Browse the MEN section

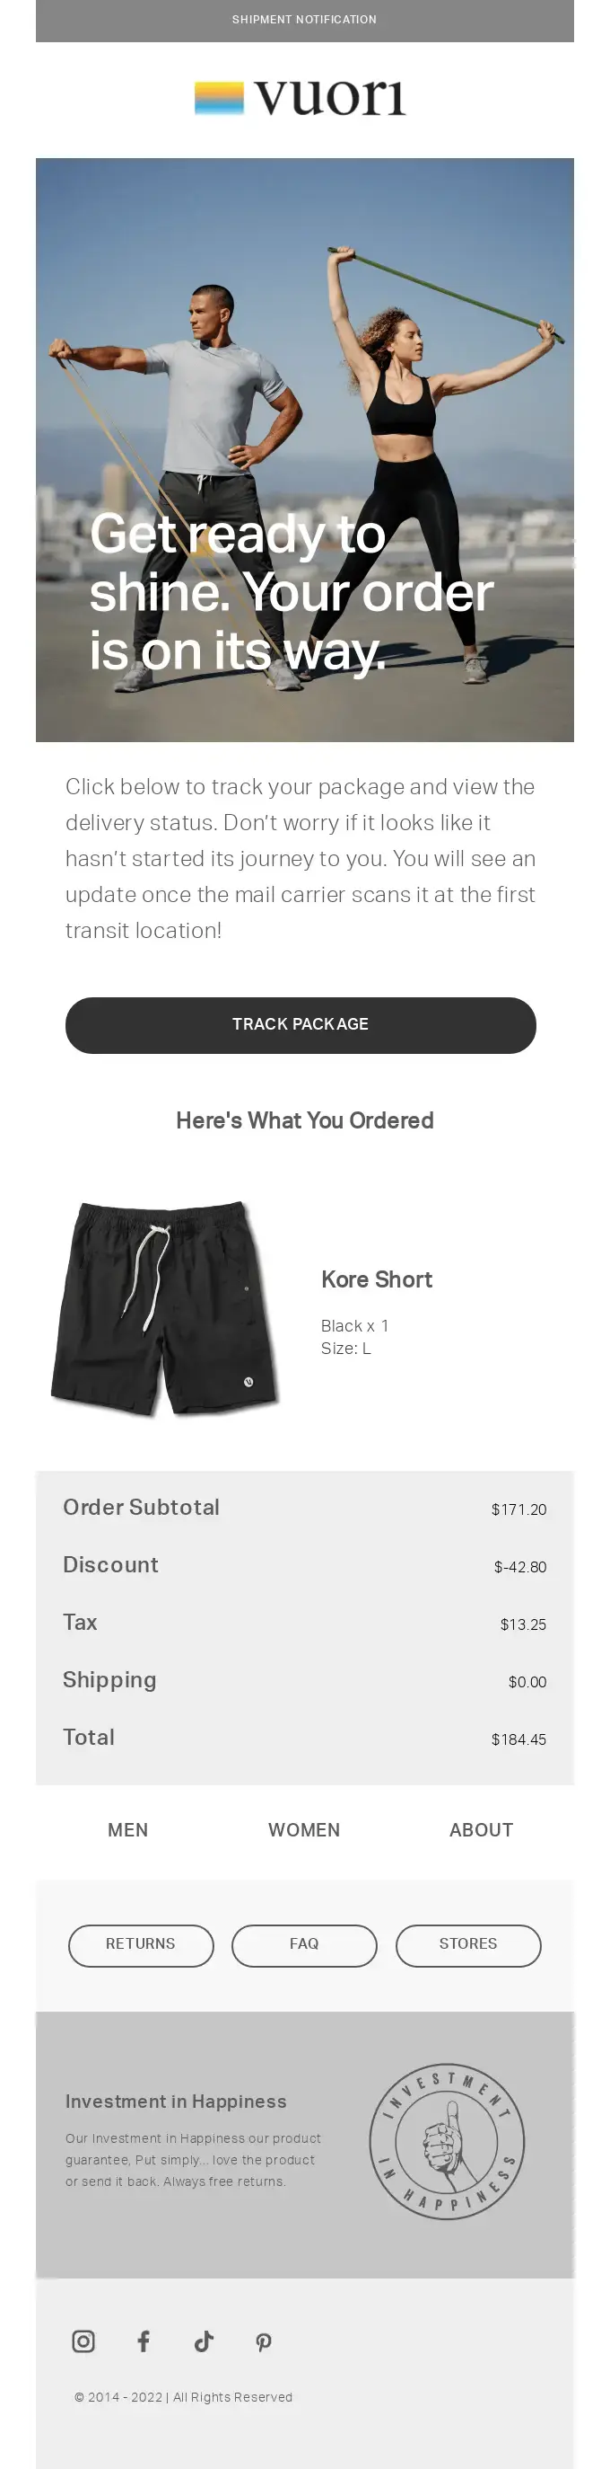(127, 1829)
